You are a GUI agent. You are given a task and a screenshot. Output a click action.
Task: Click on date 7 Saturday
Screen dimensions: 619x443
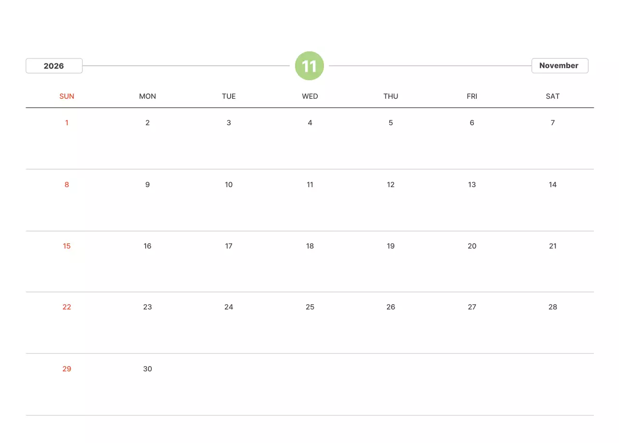(553, 123)
